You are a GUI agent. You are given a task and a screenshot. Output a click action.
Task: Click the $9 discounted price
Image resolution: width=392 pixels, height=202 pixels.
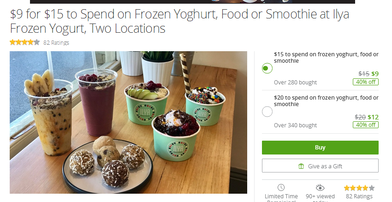(375, 74)
